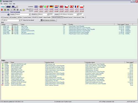
Task: Sort ATC list by Frequency column header
Action: [16, 24]
